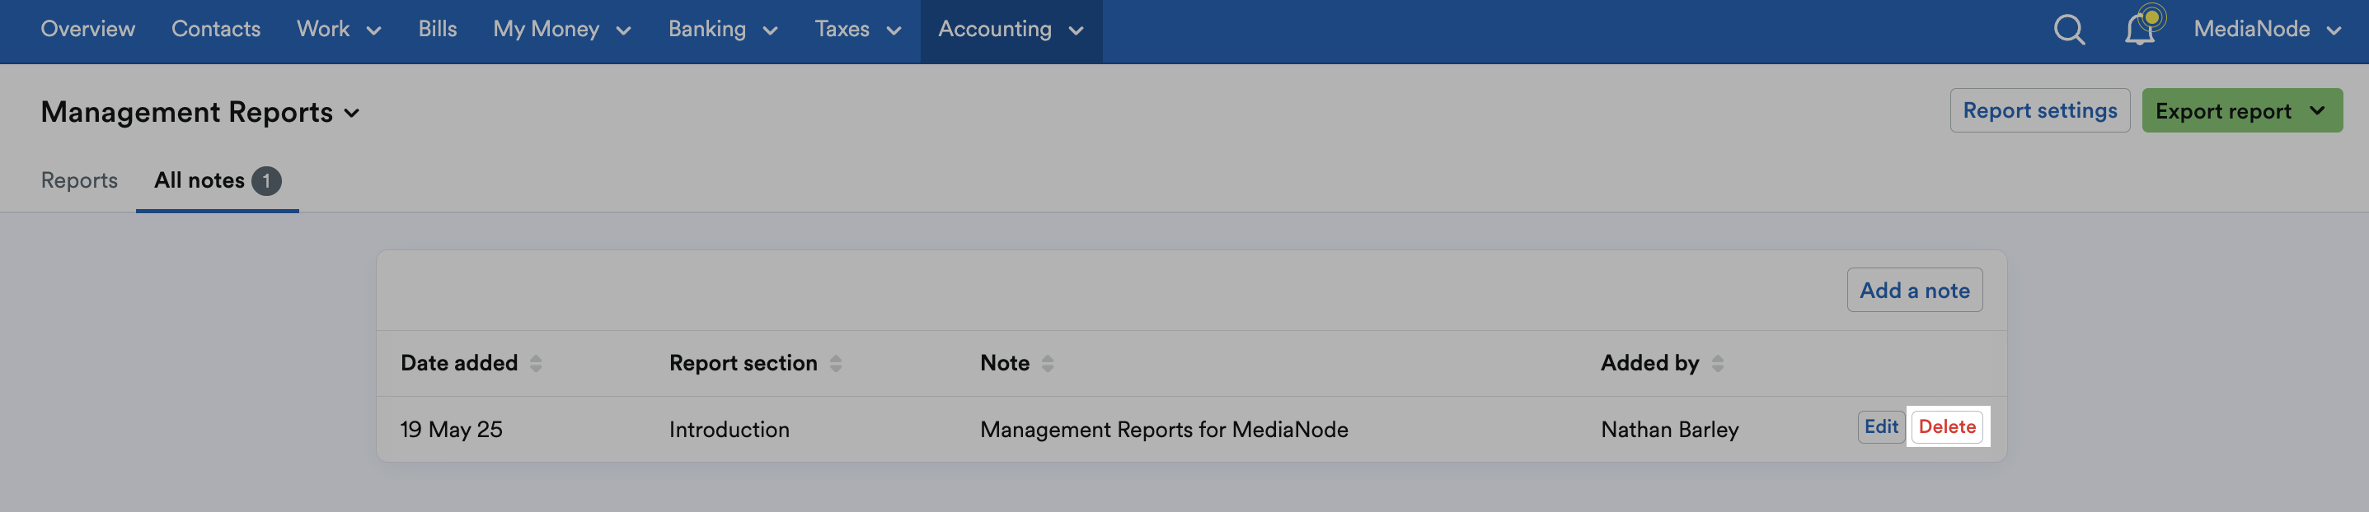
Task: Click the '19 May 25' date cell
Action: 452,430
